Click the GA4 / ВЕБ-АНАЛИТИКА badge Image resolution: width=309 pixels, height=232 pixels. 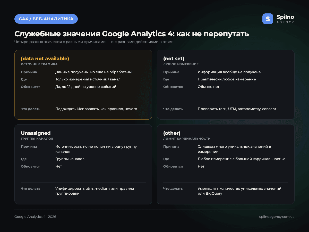46,19
